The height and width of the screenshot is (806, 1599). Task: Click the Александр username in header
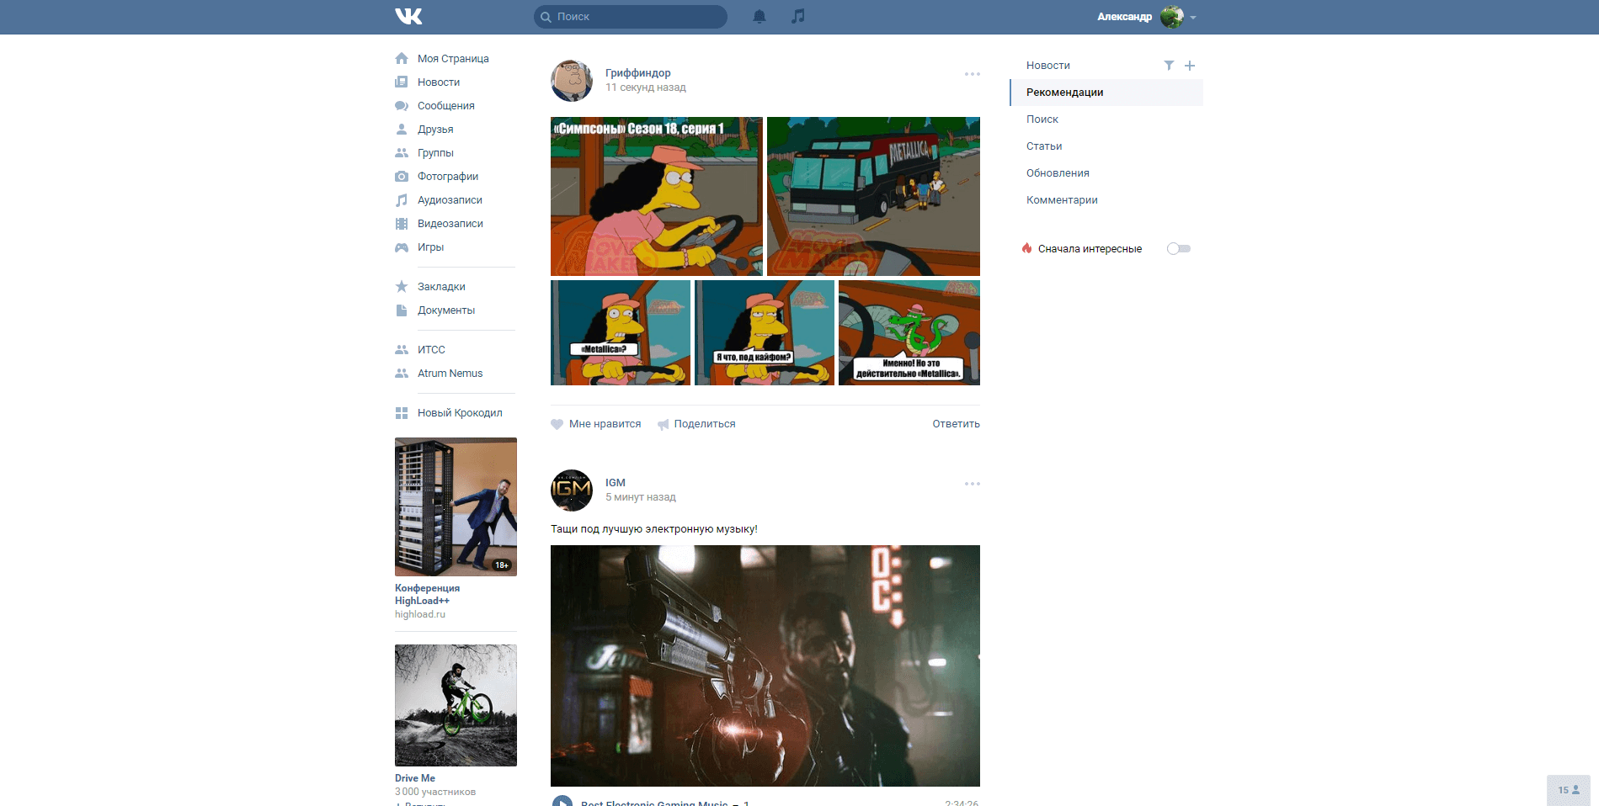click(x=1124, y=17)
